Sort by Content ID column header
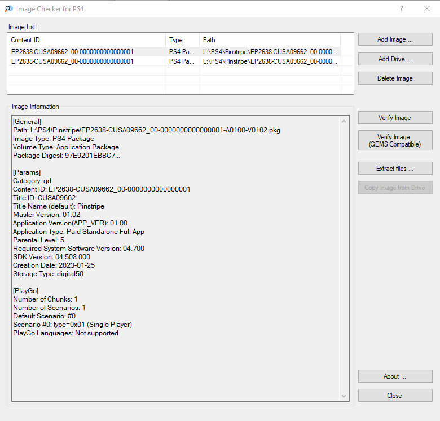 click(x=87, y=40)
